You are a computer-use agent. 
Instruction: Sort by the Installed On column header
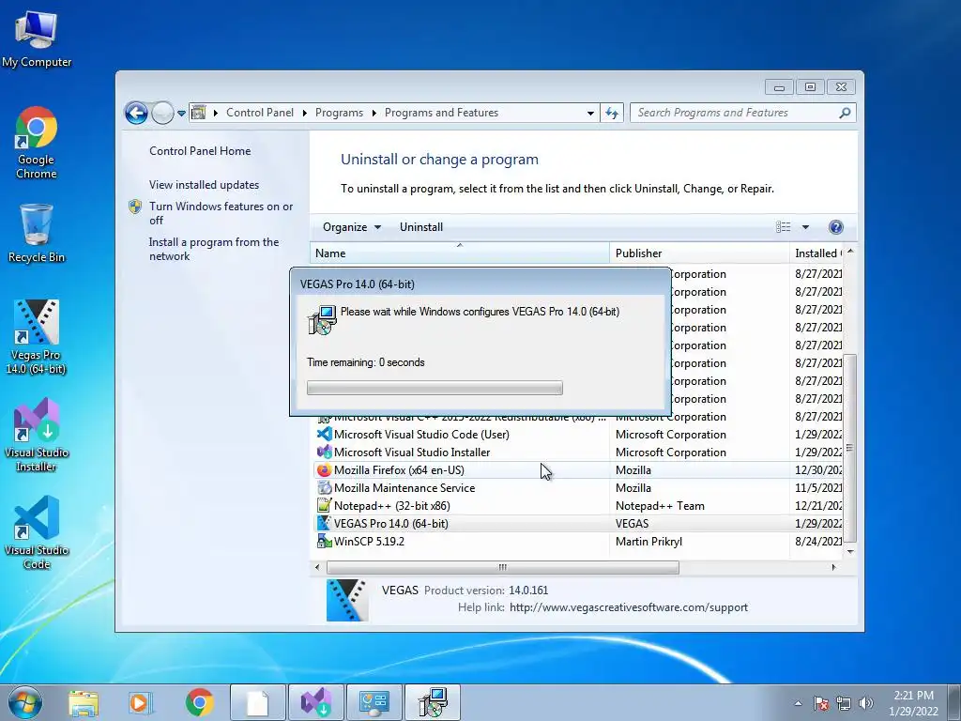[x=816, y=253]
